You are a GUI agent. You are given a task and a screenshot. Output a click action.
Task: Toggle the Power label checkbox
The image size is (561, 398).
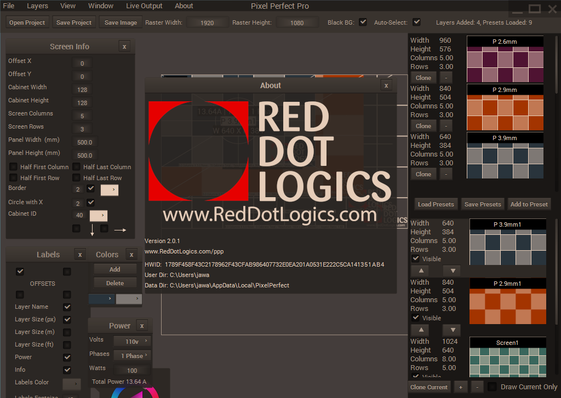[67, 357]
